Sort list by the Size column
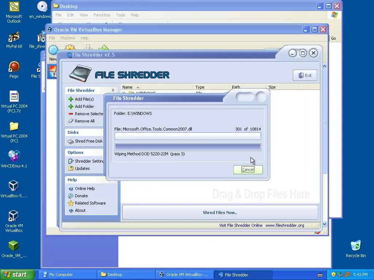 pyautogui.click(x=282, y=87)
